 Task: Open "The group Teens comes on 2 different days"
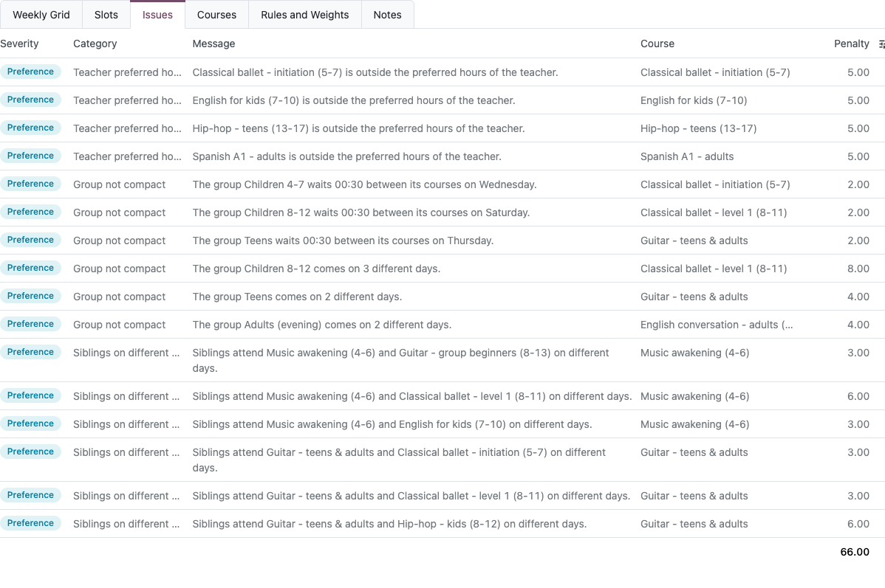(x=297, y=297)
